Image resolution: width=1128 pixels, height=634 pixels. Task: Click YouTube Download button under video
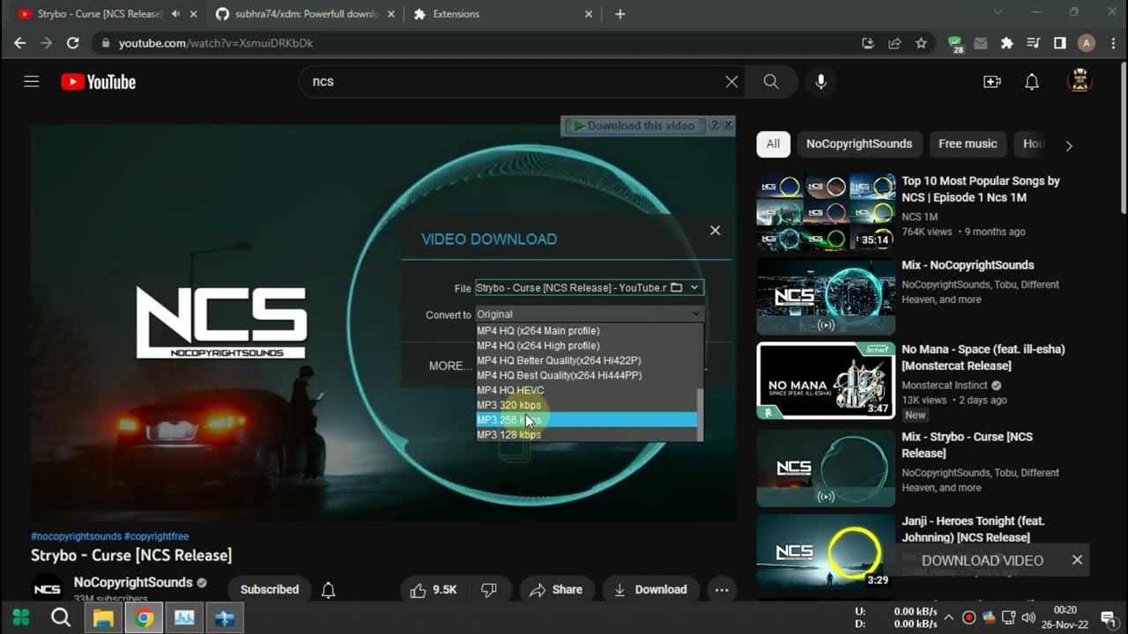651,590
